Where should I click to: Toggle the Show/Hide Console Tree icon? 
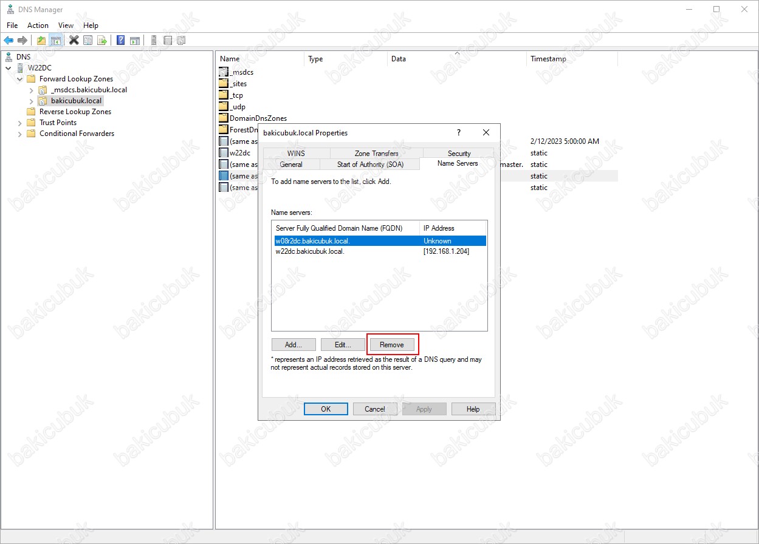click(55, 41)
